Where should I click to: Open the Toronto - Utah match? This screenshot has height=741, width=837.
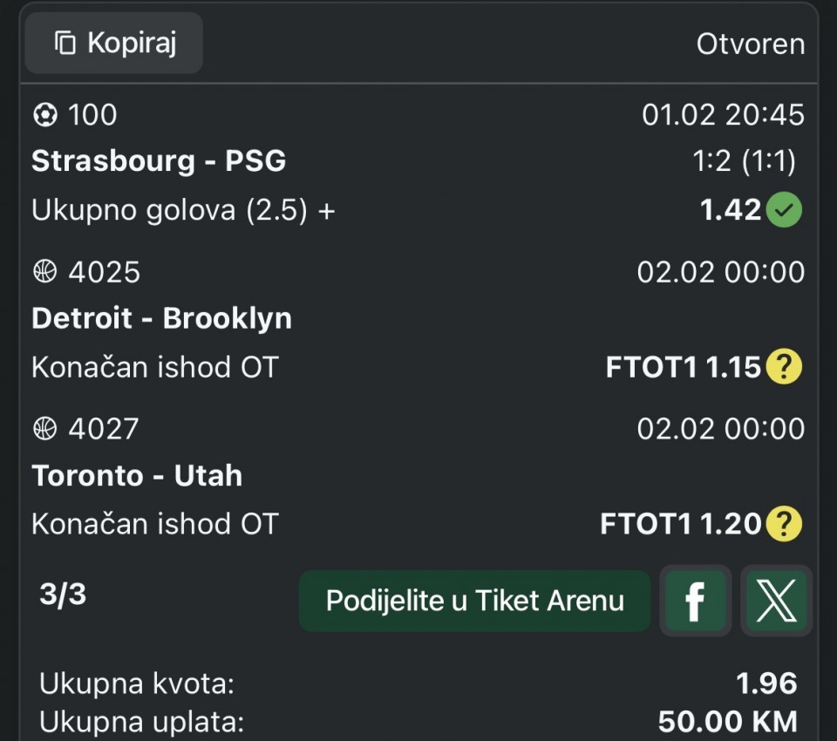pyautogui.click(x=137, y=475)
